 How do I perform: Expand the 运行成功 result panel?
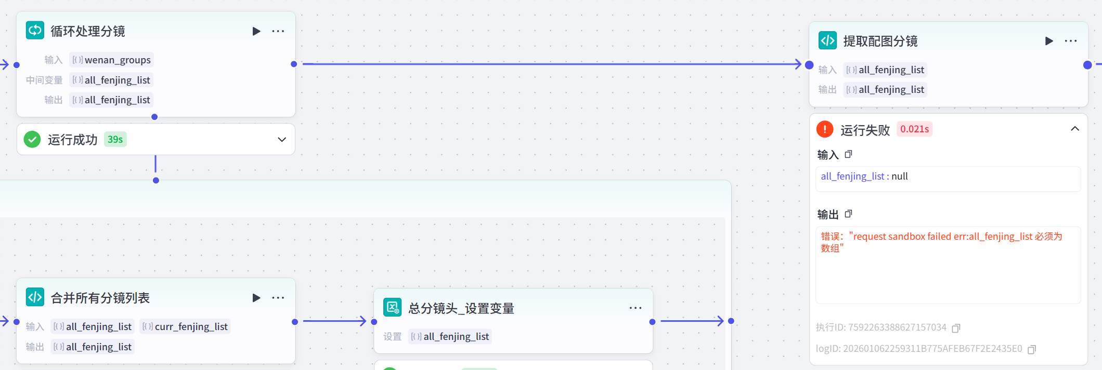tap(282, 140)
